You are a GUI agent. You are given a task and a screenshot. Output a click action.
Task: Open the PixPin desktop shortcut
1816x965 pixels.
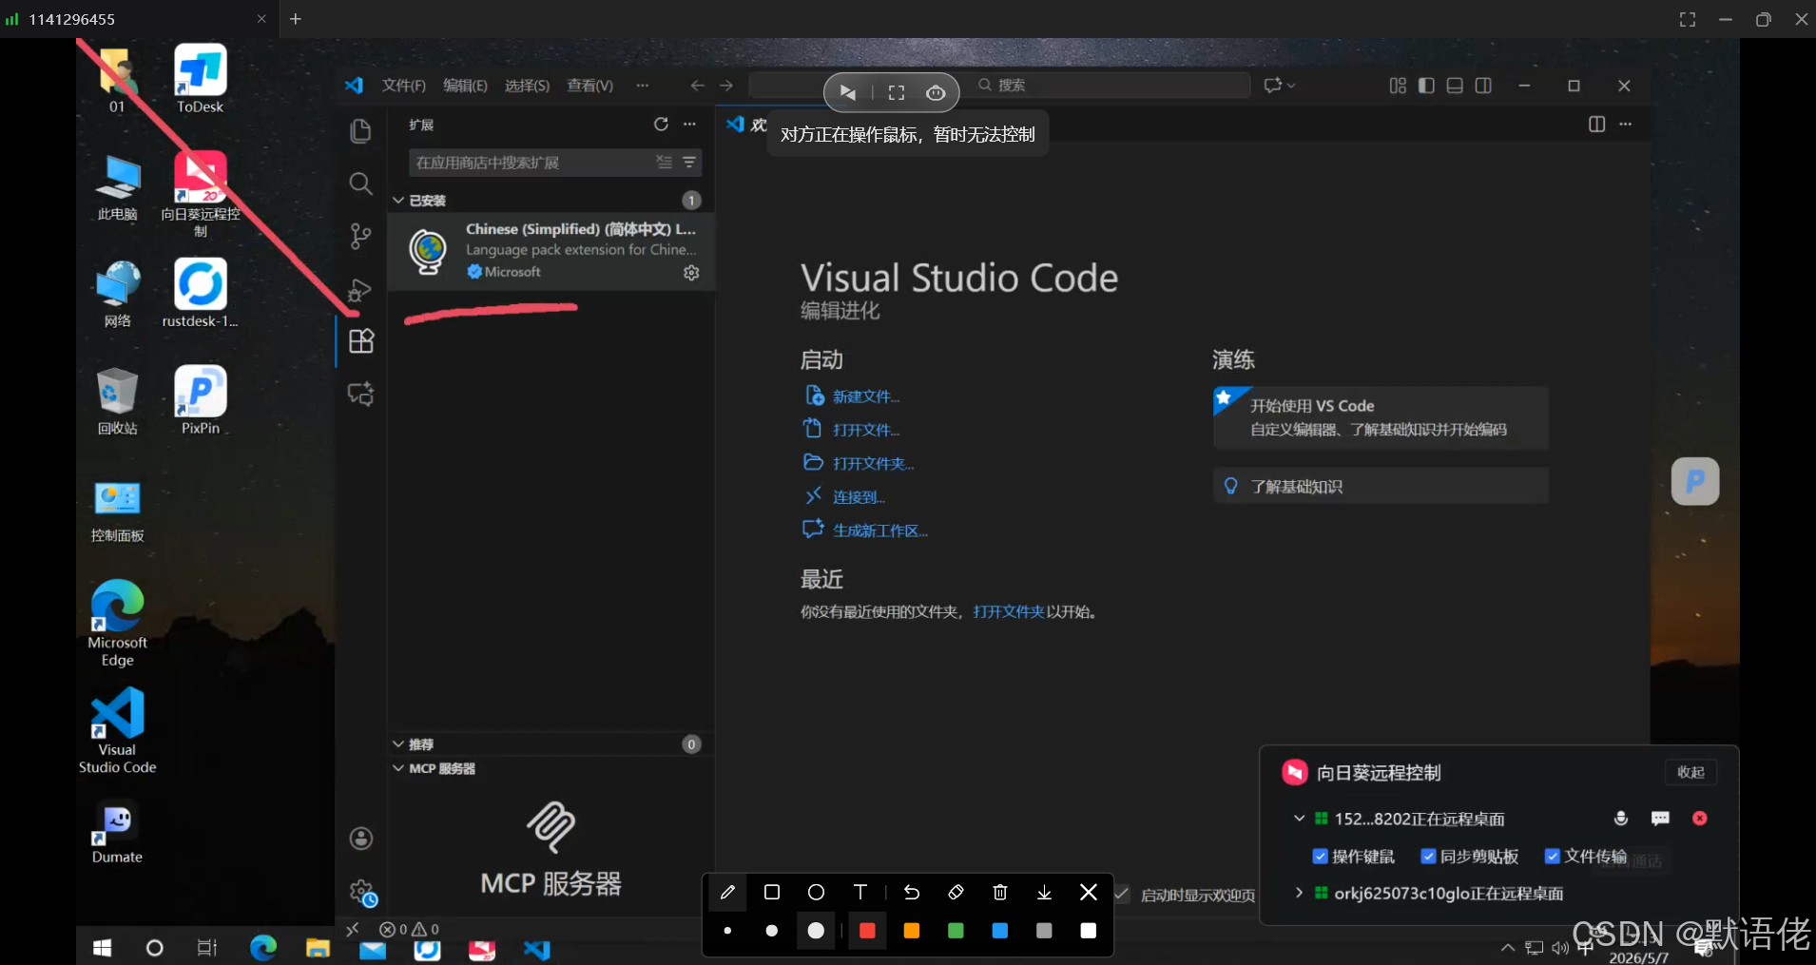200,401
